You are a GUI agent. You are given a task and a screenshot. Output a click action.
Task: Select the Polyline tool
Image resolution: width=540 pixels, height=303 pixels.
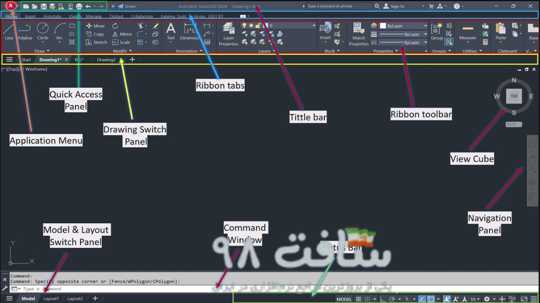(x=25, y=32)
